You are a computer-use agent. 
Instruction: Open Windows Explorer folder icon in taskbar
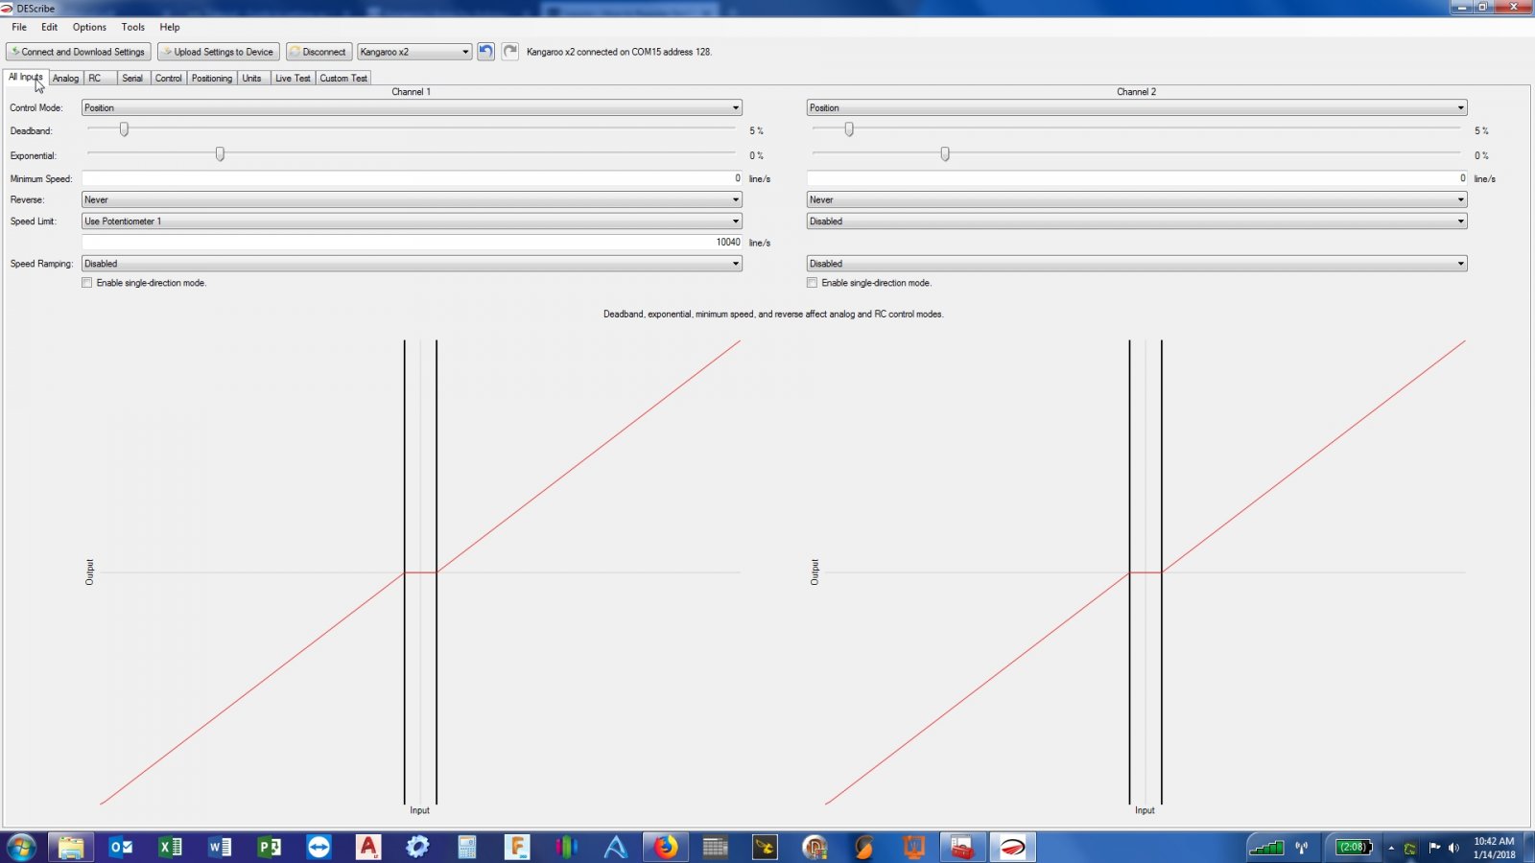point(71,847)
